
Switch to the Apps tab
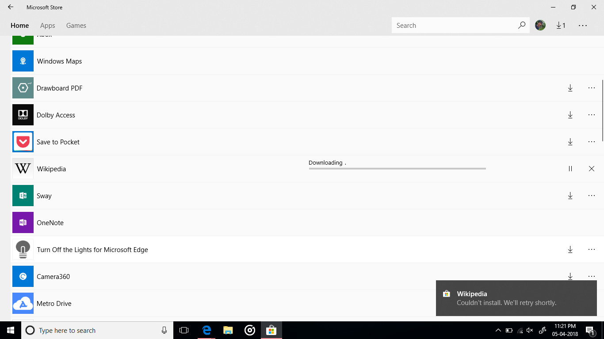(48, 26)
